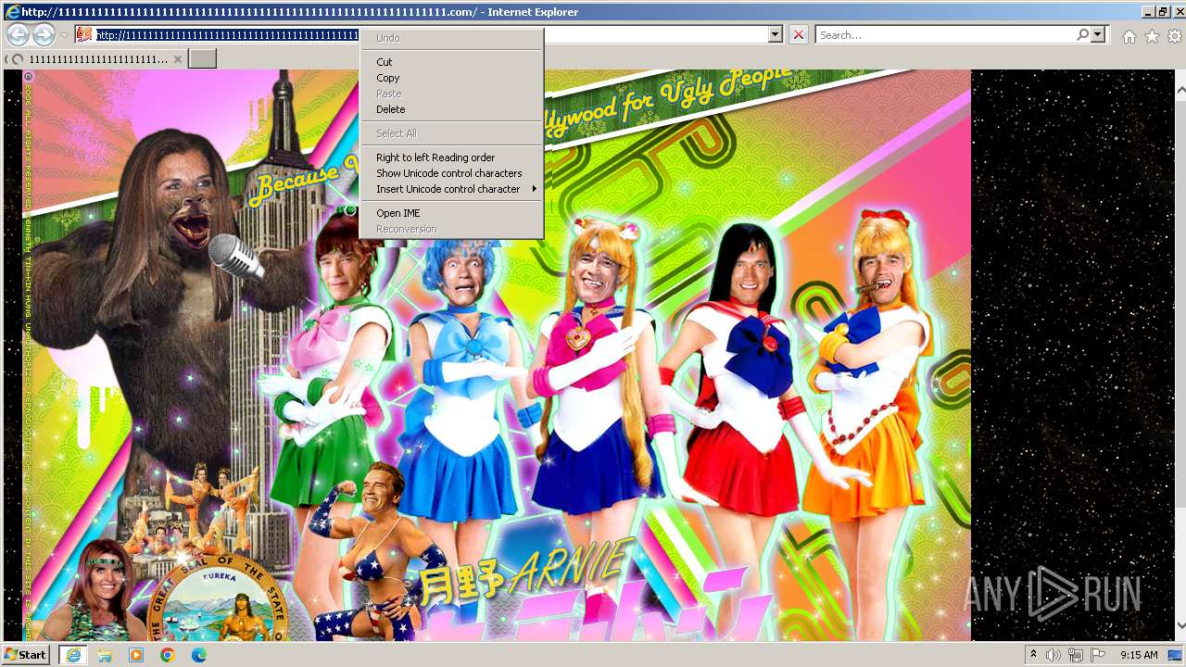Choose Open IME option

[x=451, y=213]
